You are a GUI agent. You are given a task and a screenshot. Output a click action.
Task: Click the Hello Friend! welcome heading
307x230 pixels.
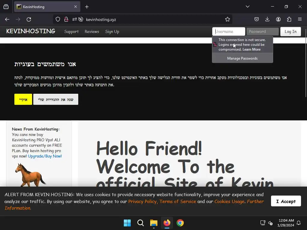149,149
